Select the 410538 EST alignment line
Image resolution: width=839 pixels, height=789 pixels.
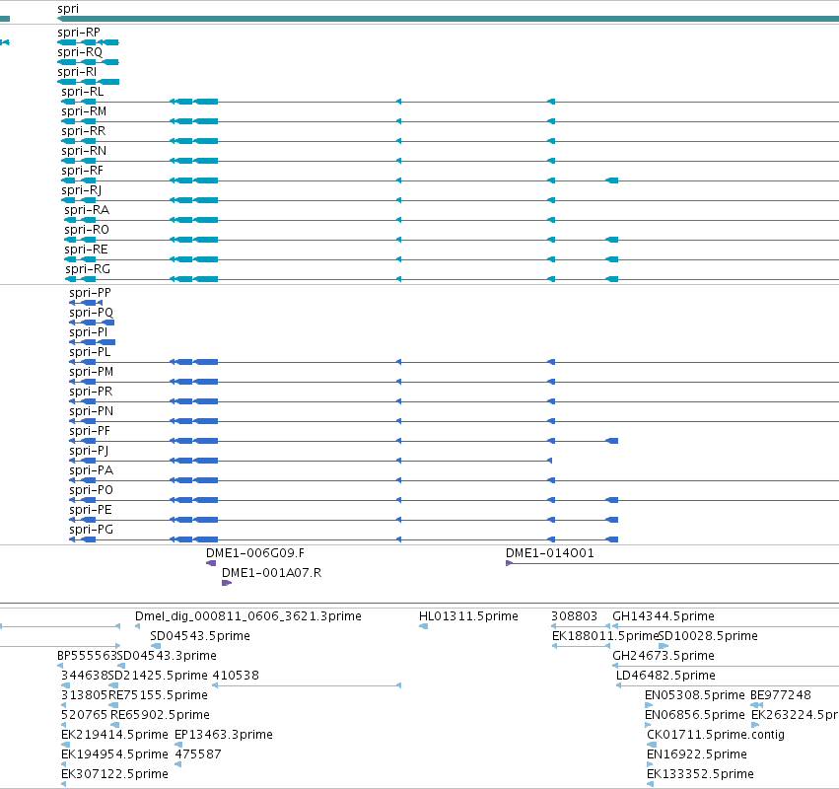[x=307, y=685]
